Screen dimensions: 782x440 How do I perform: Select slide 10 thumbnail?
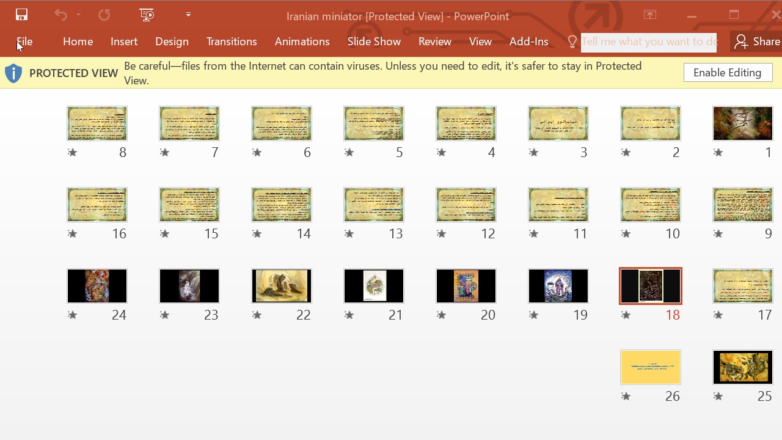[x=650, y=205]
